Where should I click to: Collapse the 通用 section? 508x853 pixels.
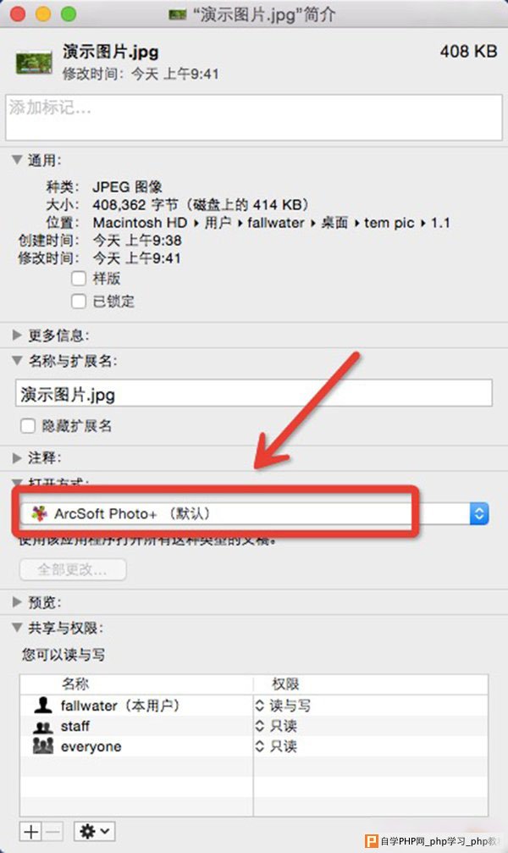17,160
